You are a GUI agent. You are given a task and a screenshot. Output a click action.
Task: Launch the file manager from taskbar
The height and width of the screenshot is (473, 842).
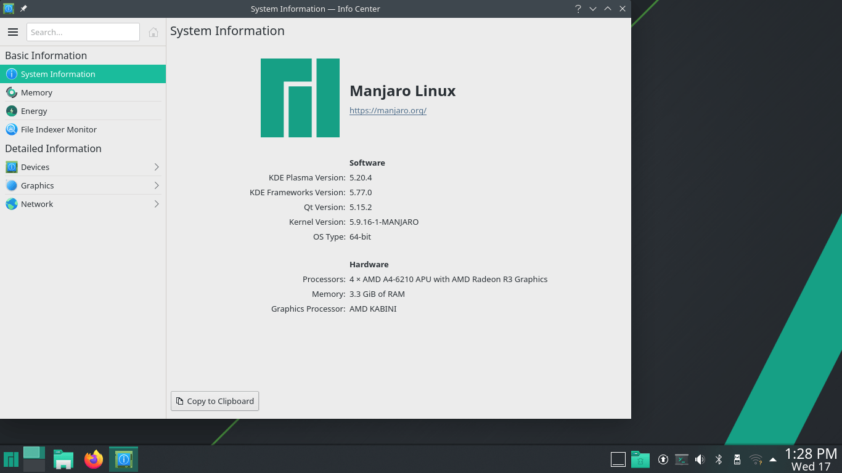pyautogui.click(x=63, y=459)
